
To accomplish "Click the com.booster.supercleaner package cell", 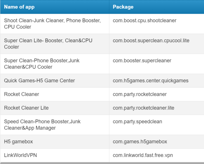I will 142,61.
